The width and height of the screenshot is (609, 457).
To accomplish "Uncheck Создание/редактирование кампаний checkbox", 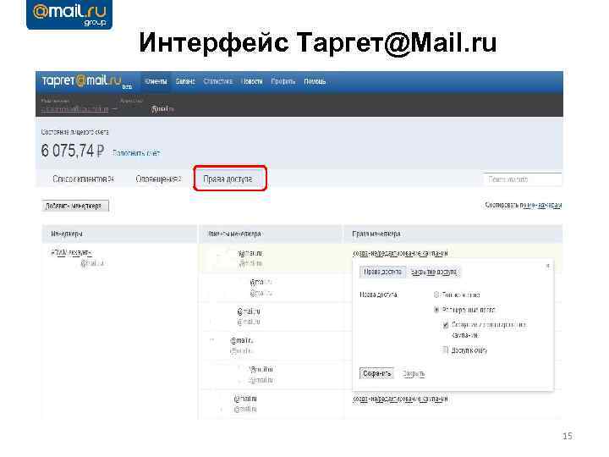I will click(446, 325).
